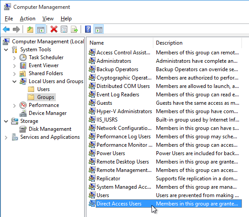
Task: Toggle the Show/Hide Console Tree button
Action: (40, 29)
